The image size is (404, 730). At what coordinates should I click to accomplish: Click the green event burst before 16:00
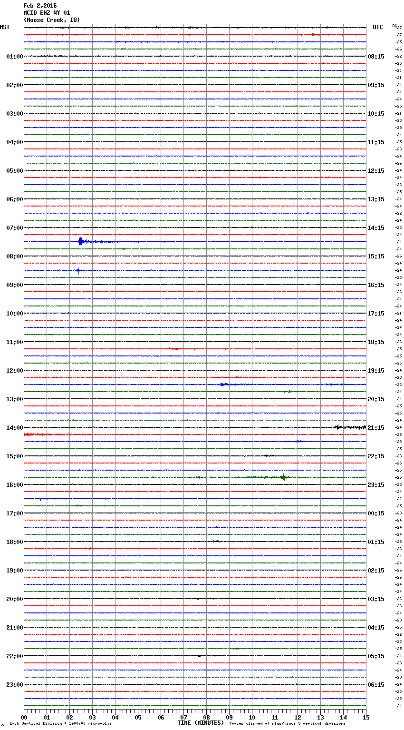[283, 477]
